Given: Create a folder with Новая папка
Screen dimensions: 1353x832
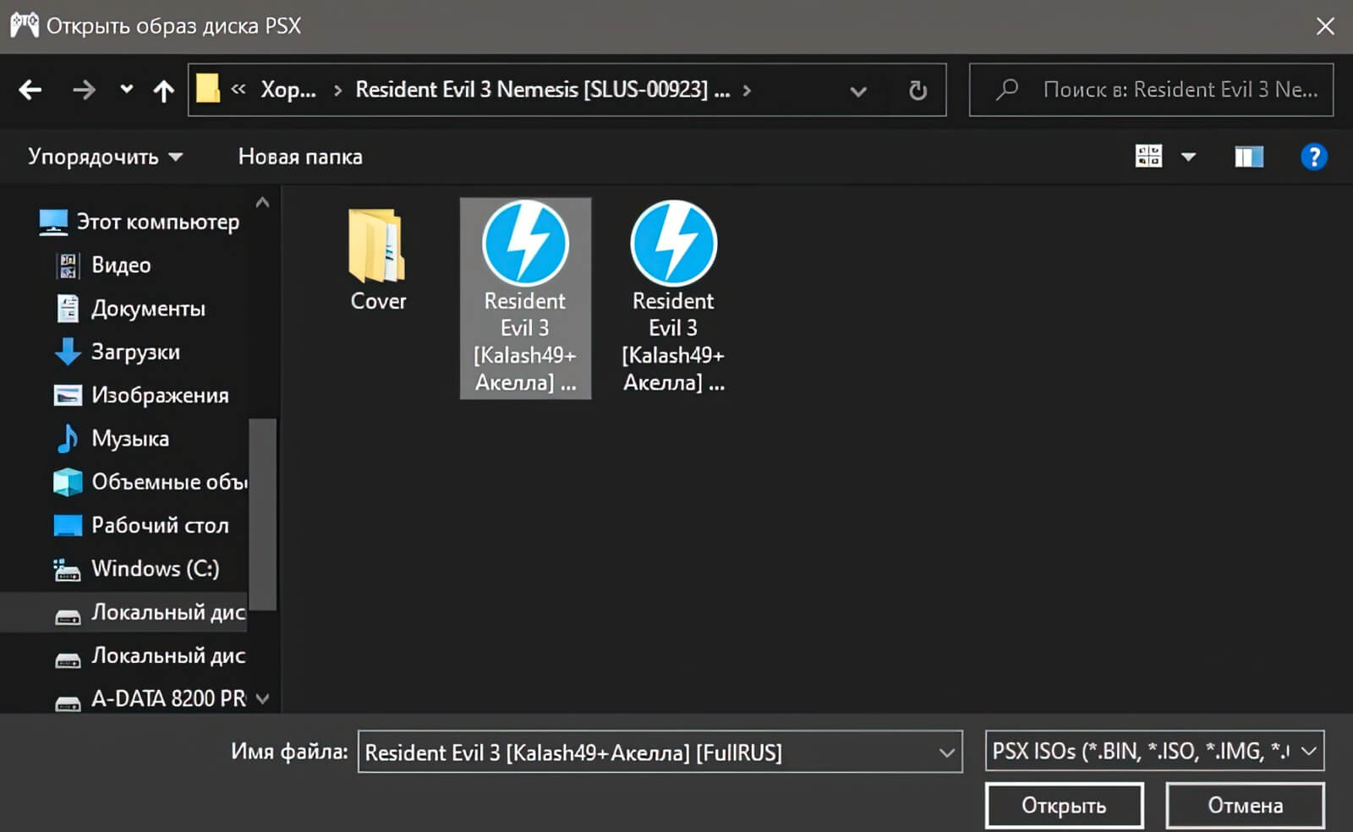Looking at the screenshot, I should point(300,156).
